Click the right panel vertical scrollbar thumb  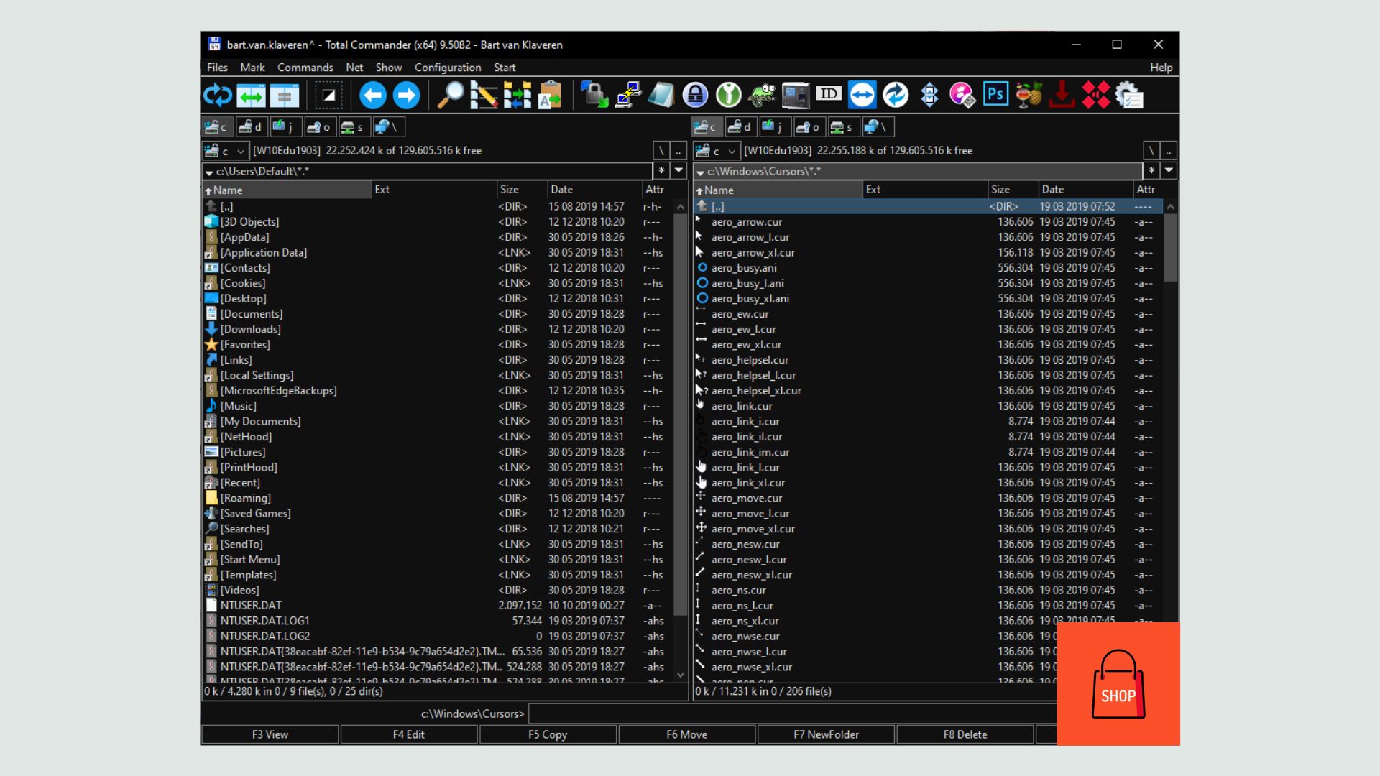[1170, 248]
